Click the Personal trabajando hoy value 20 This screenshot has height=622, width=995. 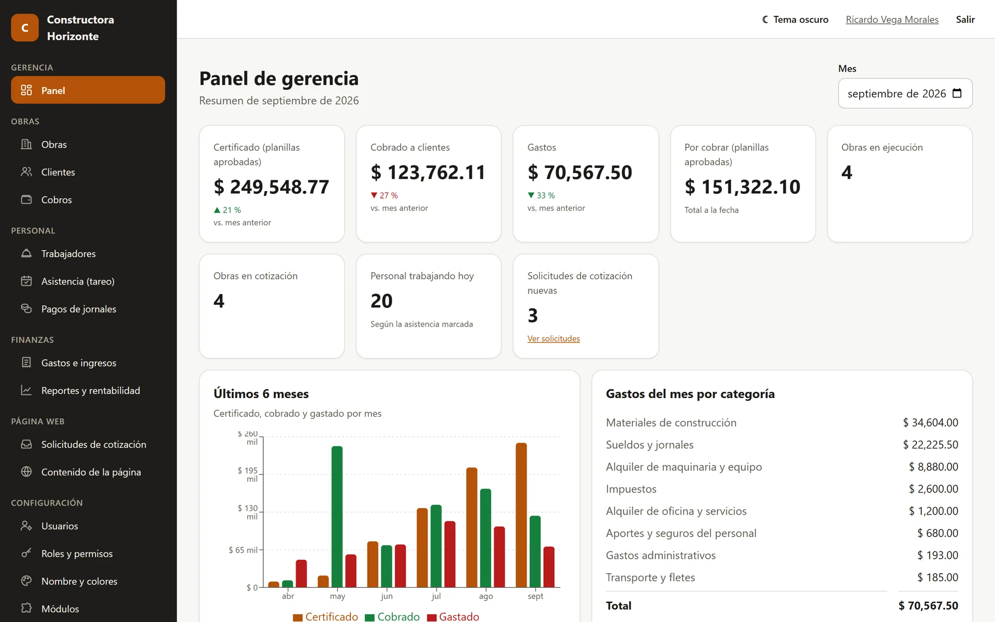click(381, 301)
